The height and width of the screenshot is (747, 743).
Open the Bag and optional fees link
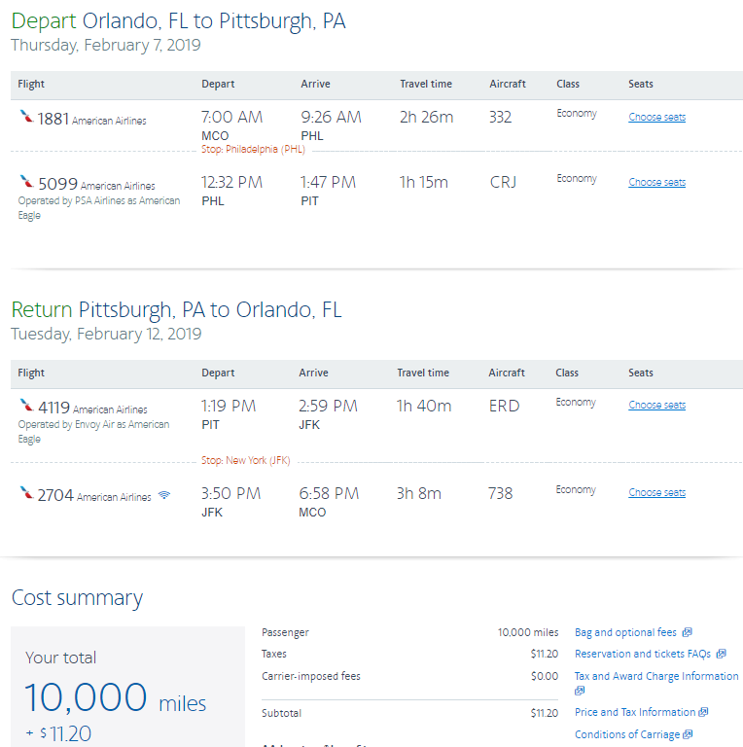625,632
